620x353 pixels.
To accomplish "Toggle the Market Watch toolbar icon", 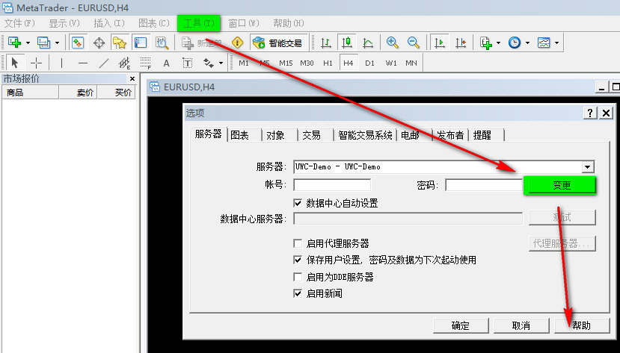I will click(x=78, y=43).
